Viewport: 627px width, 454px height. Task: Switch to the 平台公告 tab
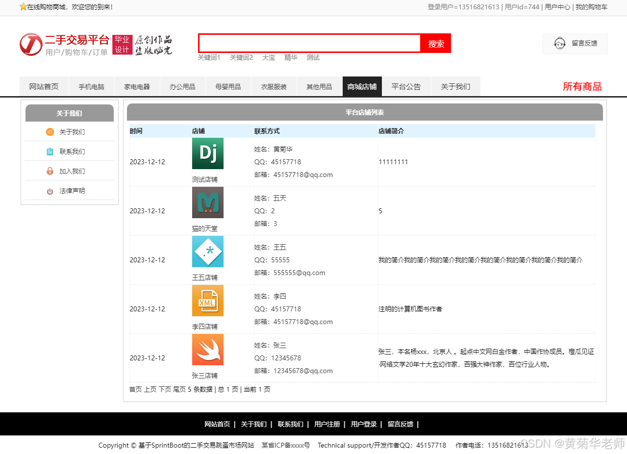click(x=406, y=86)
